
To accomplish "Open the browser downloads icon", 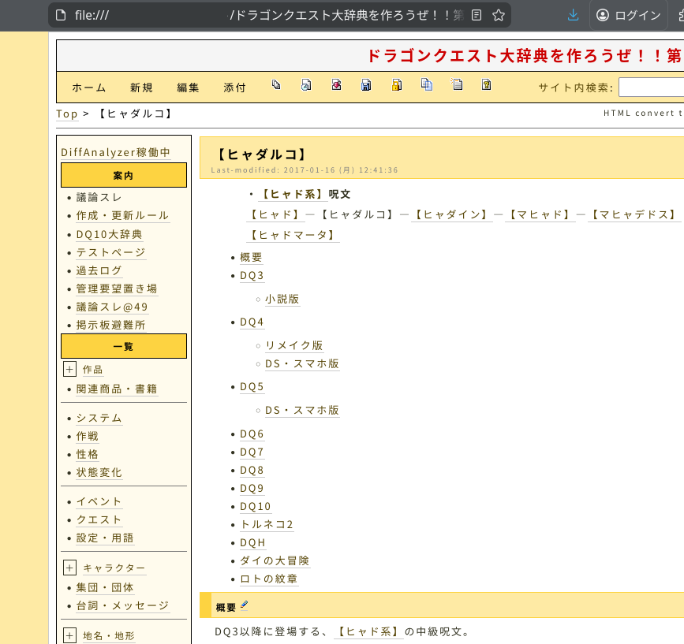I will pyautogui.click(x=574, y=15).
